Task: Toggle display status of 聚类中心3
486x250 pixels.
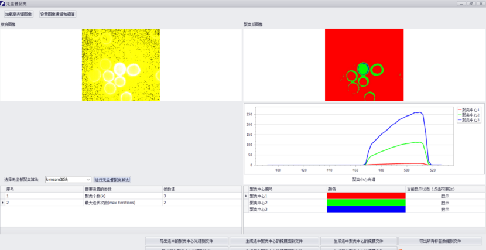Action: (x=445, y=209)
